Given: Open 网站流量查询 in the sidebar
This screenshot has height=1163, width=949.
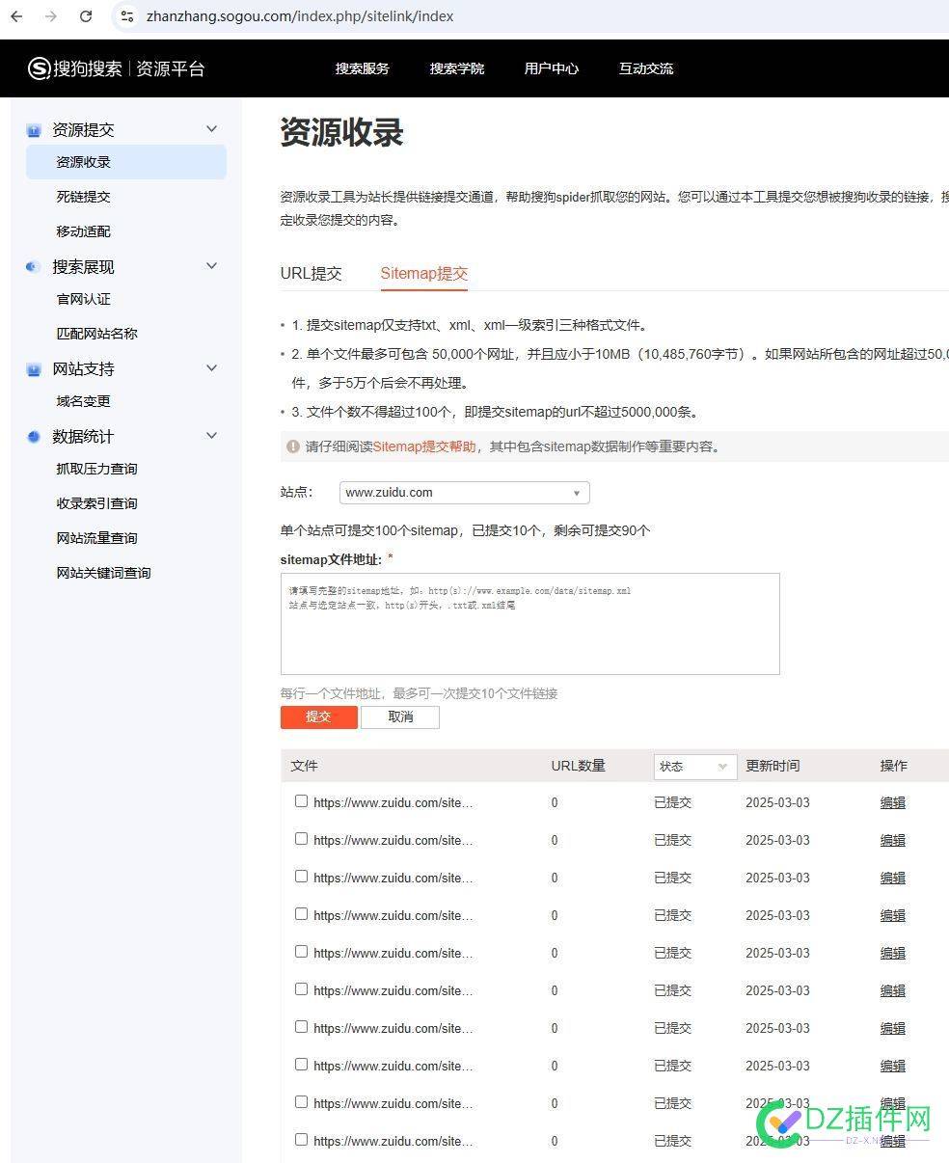Looking at the screenshot, I should click(x=97, y=538).
